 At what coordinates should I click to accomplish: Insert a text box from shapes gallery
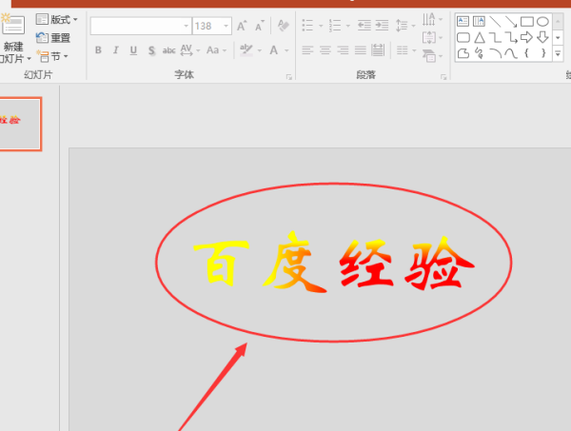(x=463, y=20)
